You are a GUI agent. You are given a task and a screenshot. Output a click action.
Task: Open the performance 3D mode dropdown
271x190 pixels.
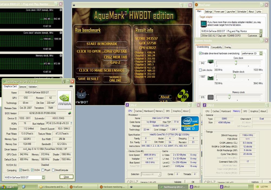click(261, 53)
